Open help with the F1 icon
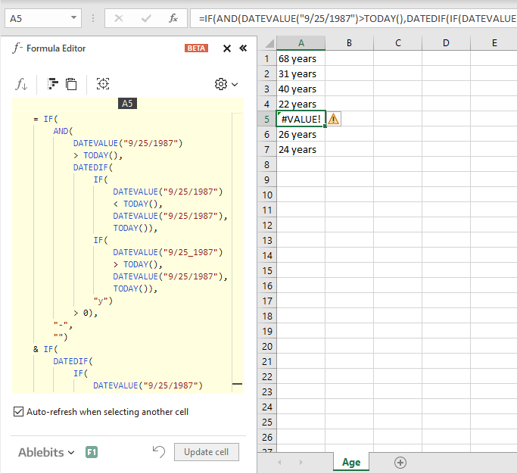Screen dimensions: 517x474 pyautogui.click(x=92, y=452)
